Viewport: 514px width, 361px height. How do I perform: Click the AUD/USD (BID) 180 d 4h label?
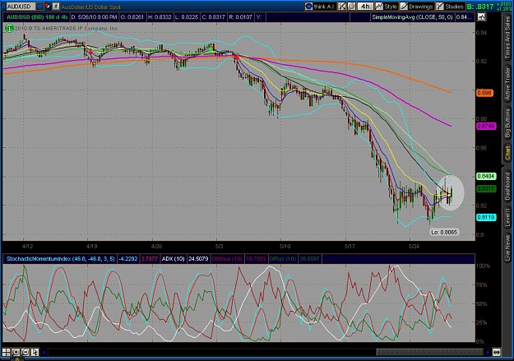(x=37, y=17)
